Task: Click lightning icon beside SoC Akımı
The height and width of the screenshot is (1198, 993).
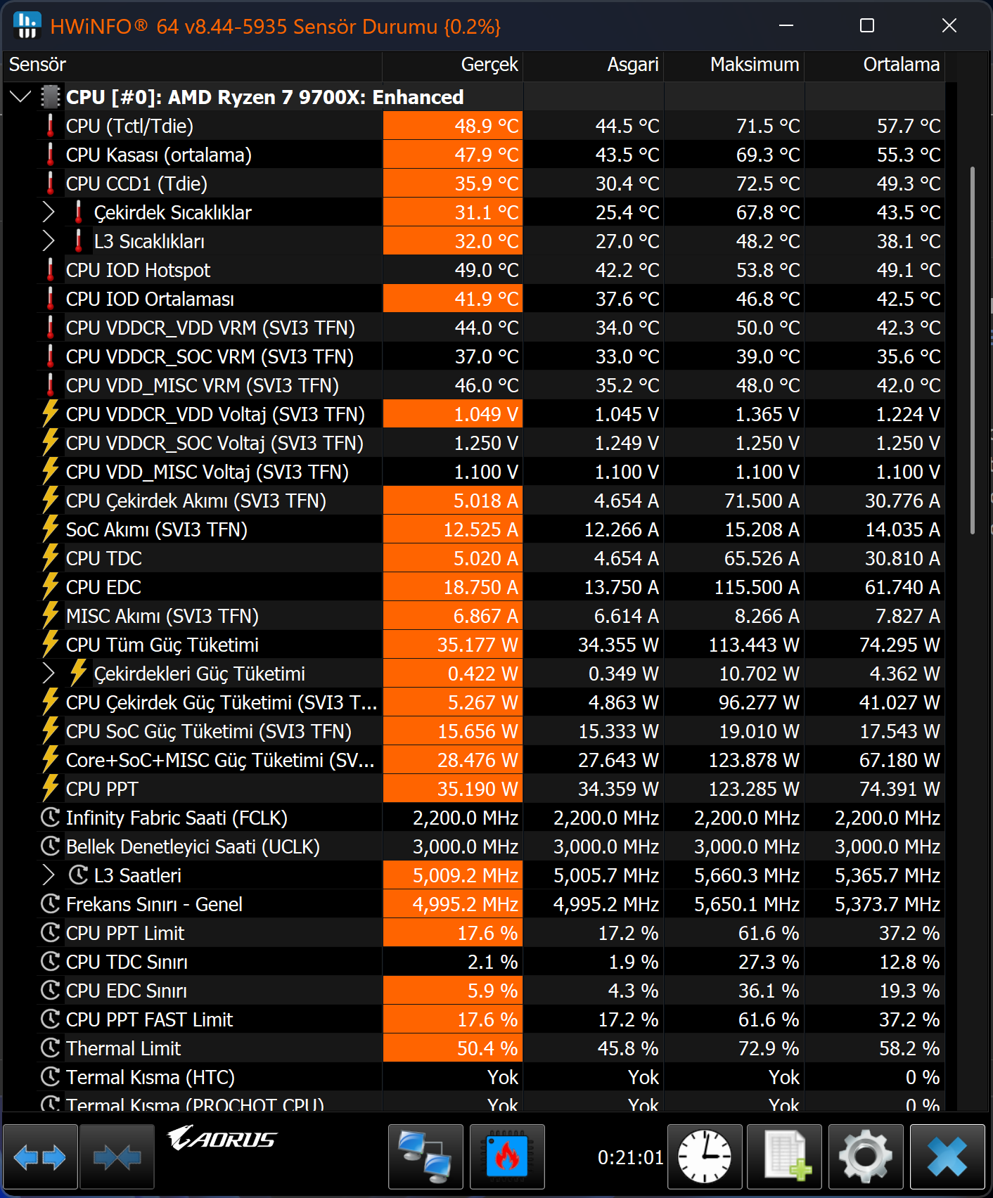Action: tap(50, 529)
